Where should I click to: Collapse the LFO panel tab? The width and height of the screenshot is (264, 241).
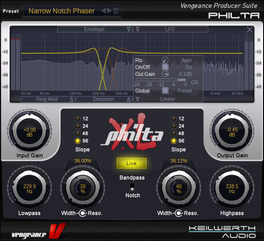tap(170, 29)
